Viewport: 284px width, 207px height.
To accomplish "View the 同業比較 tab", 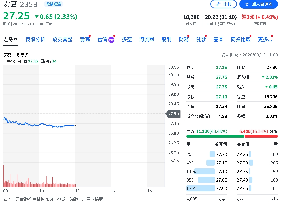I will pos(240,39).
